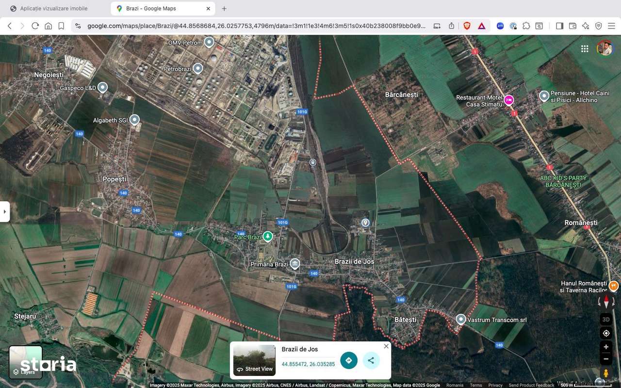The width and height of the screenshot is (621, 388).
Task: Expand the left side panel arrow
Action: (5, 211)
